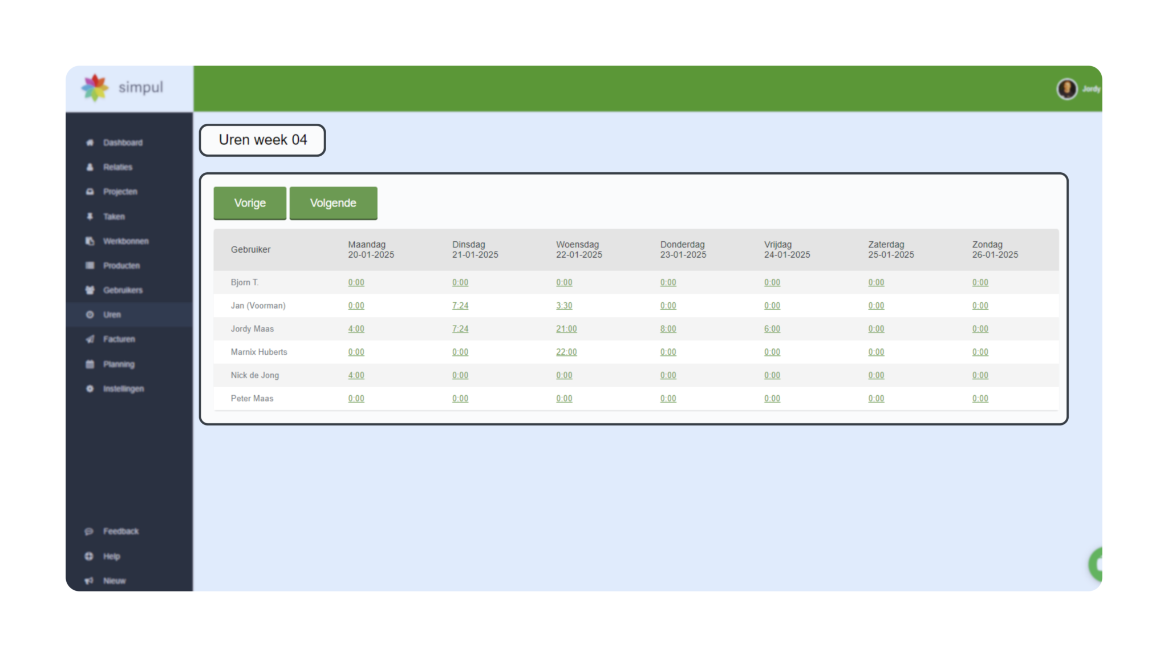Click the Relaties person icon

pos(90,167)
